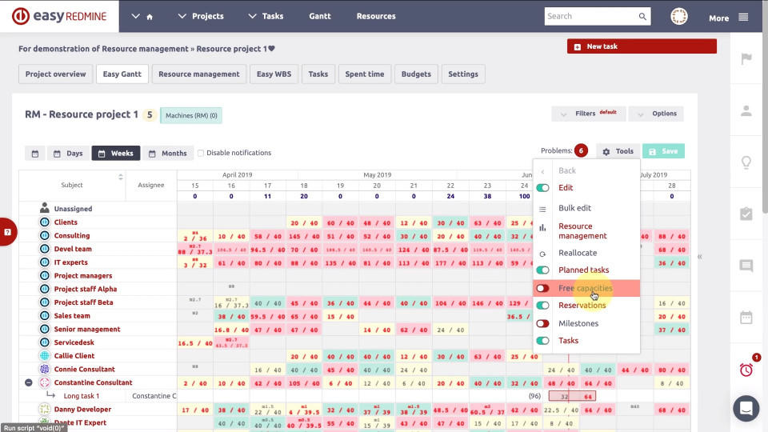Switch to the Resource management tab
Viewport: 768px width, 432px height.
click(x=198, y=74)
